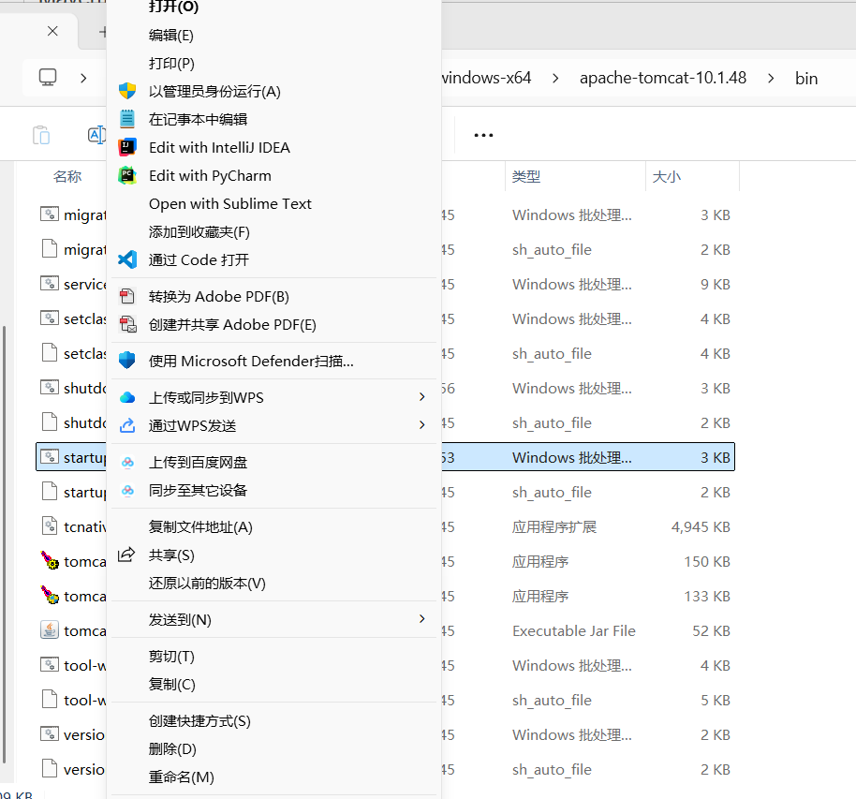Go to the apache-tomcat-10.1.48 folder in the path
The width and height of the screenshot is (856, 799).
pyautogui.click(x=663, y=78)
